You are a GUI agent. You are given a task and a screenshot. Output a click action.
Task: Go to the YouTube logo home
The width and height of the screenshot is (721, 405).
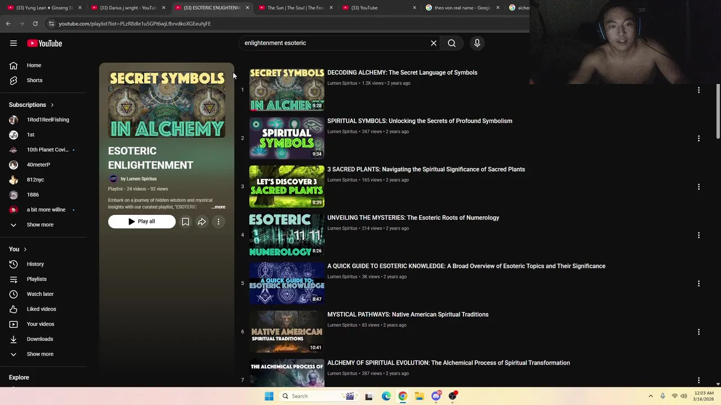44,43
